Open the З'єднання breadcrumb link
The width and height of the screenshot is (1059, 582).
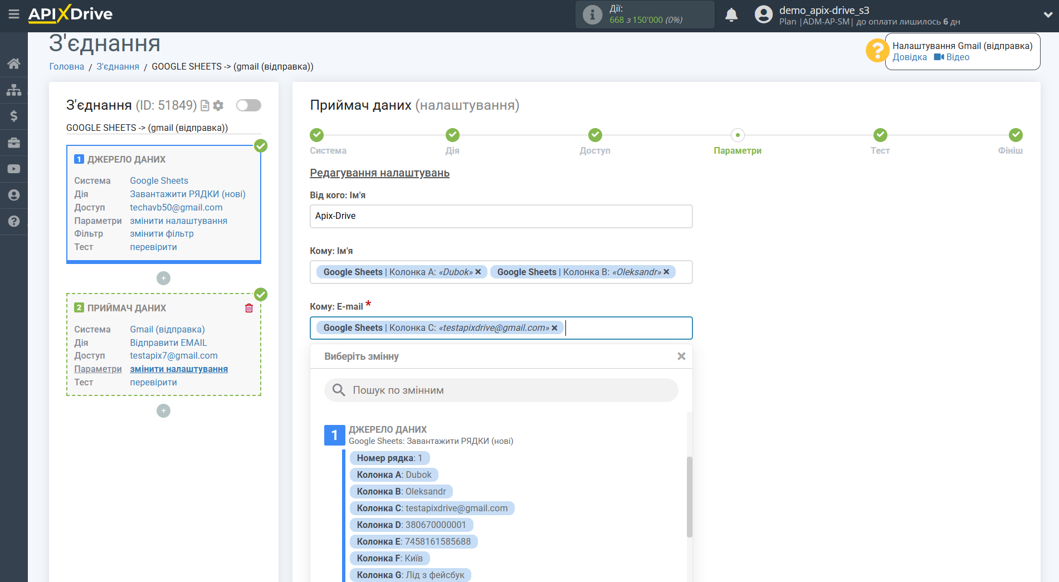[118, 66]
